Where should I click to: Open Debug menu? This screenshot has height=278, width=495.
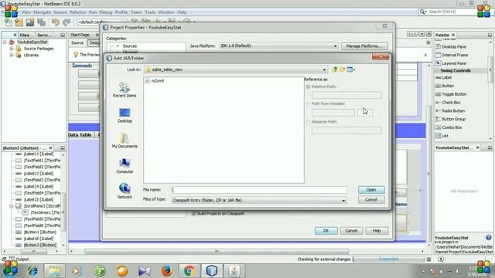pyautogui.click(x=106, y=12)
